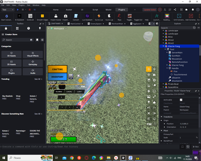Image resolution: width=201 pixels, height=161 pixels.
Task: Expand the Pirate Boat model
Action: pyautogui.click(x=163, y=84)
